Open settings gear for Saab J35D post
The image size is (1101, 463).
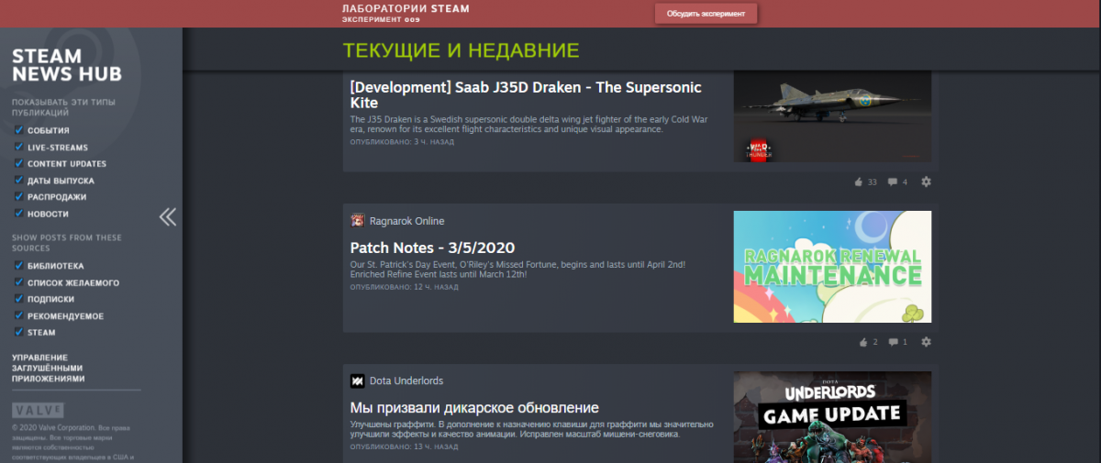point(926,182)
